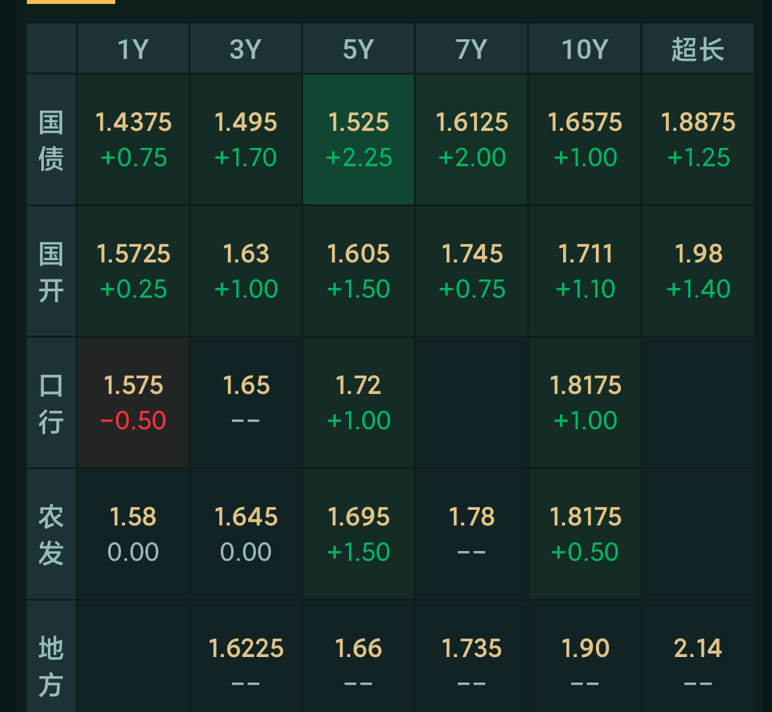Select the 国债 10Y cell showing 1.6575
This screenshot has height=712, width=772.
[584, 139]
